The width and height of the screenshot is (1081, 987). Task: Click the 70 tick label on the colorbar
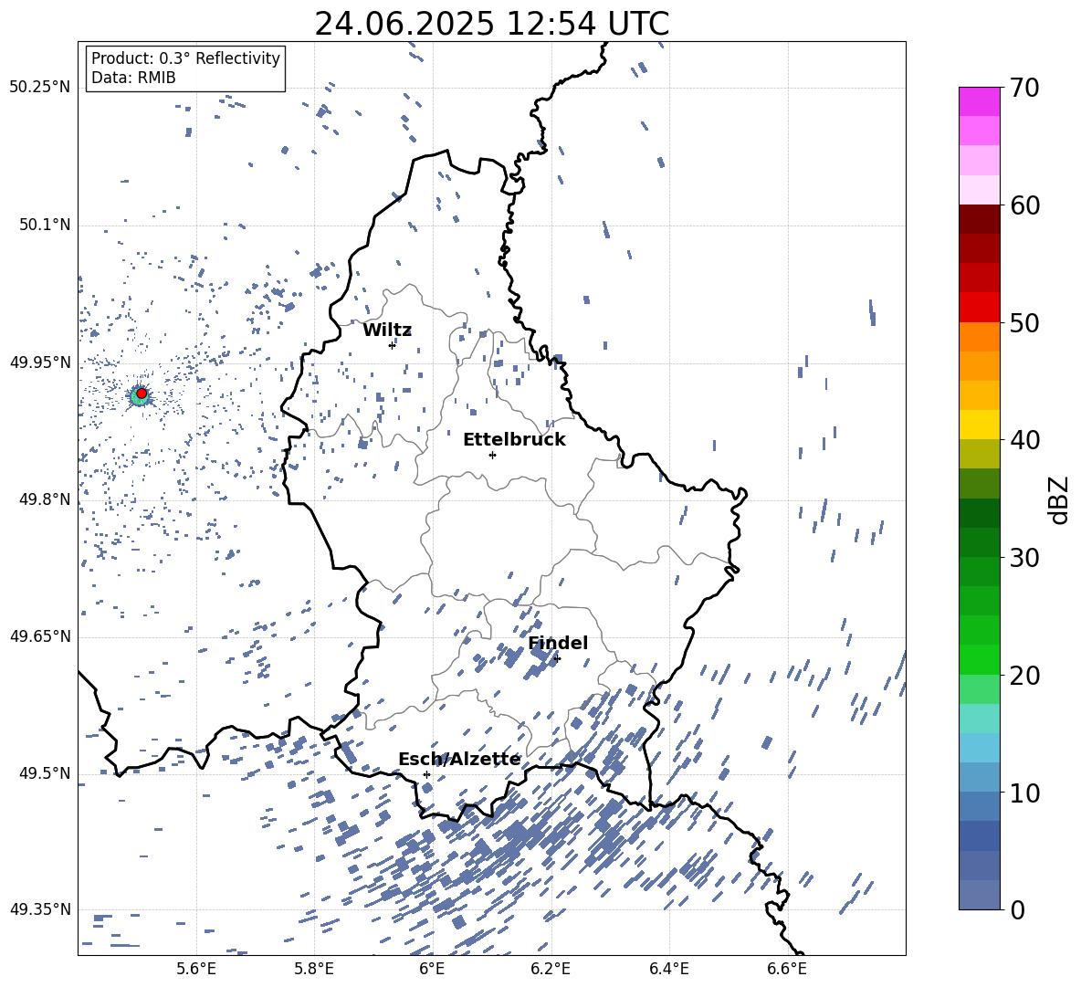pos(1023,89)
